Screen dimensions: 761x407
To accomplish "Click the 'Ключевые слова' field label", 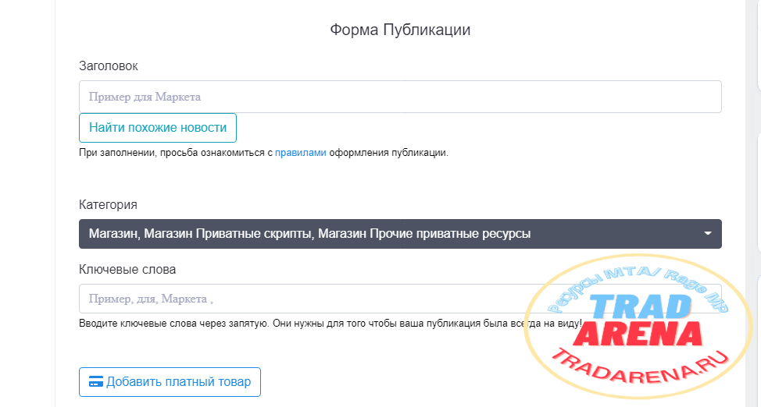I will coord(127,269).
